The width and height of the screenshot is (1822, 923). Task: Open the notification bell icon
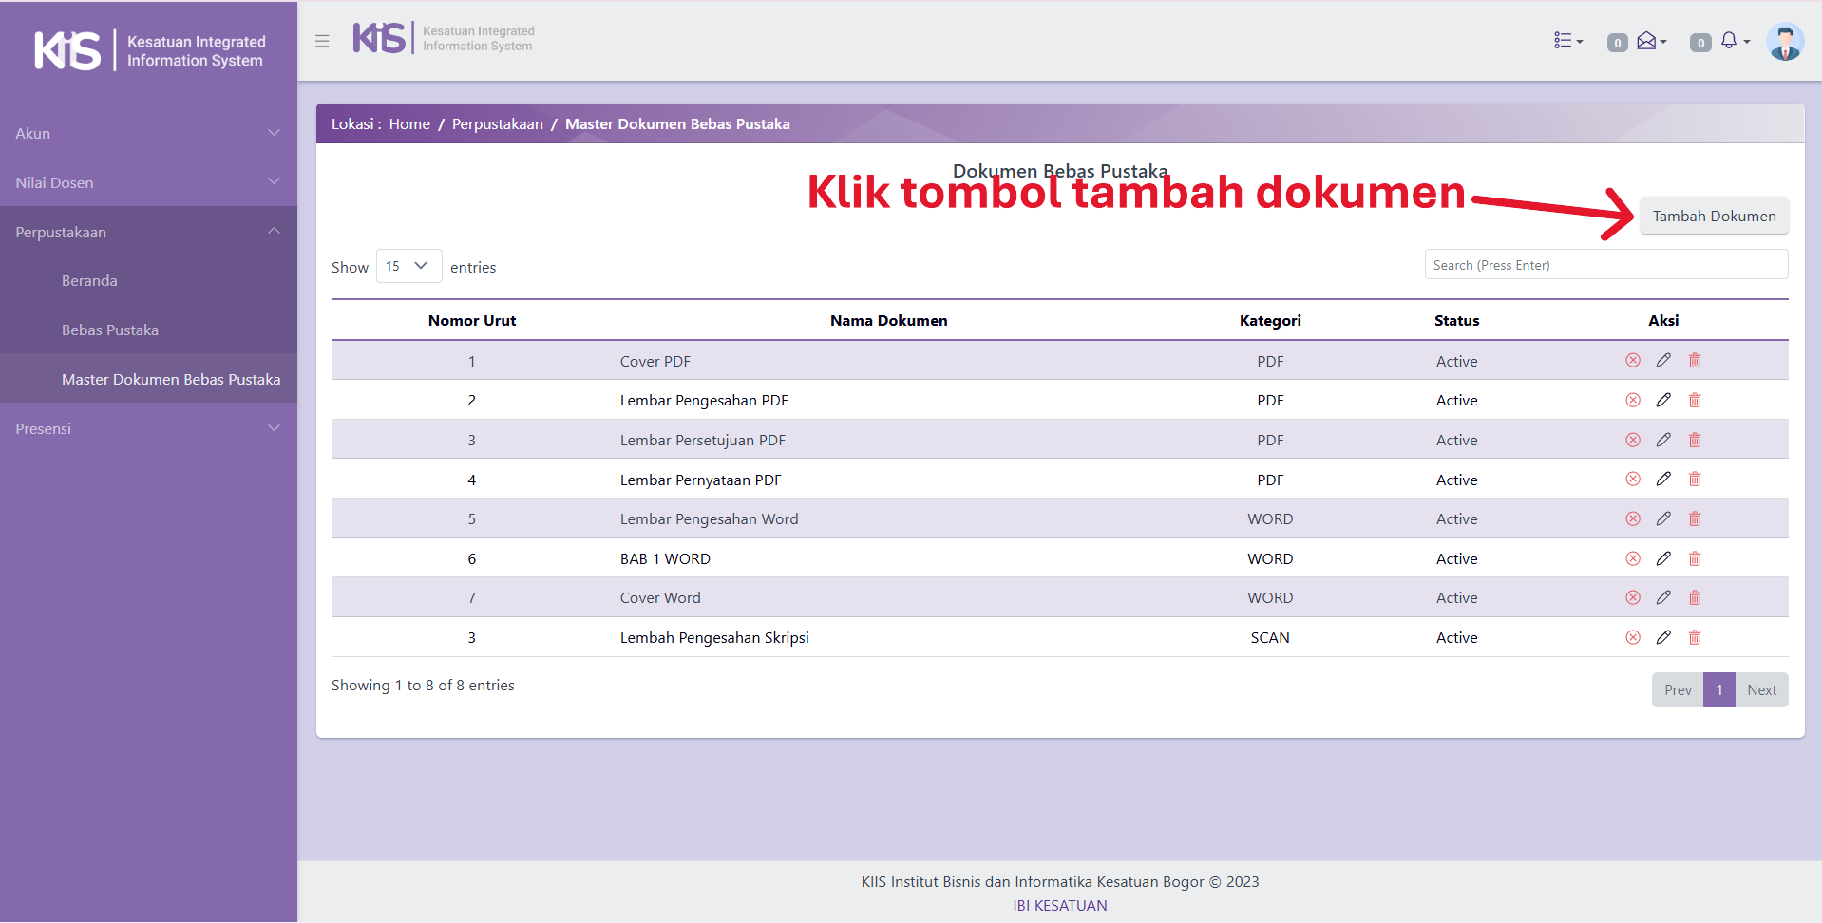1731,41
